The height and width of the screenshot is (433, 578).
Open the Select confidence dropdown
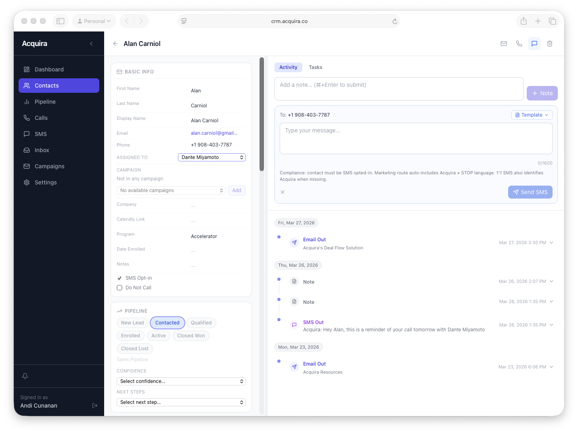click(181, 381)
